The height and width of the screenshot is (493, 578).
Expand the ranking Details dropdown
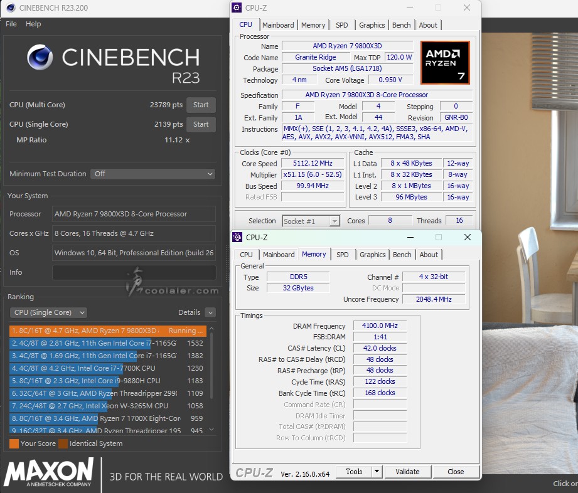[x=210, y=312]
